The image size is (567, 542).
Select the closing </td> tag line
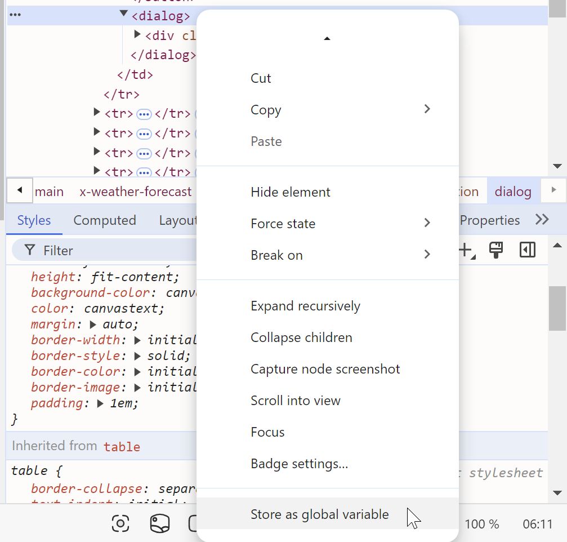pos(135,74)
